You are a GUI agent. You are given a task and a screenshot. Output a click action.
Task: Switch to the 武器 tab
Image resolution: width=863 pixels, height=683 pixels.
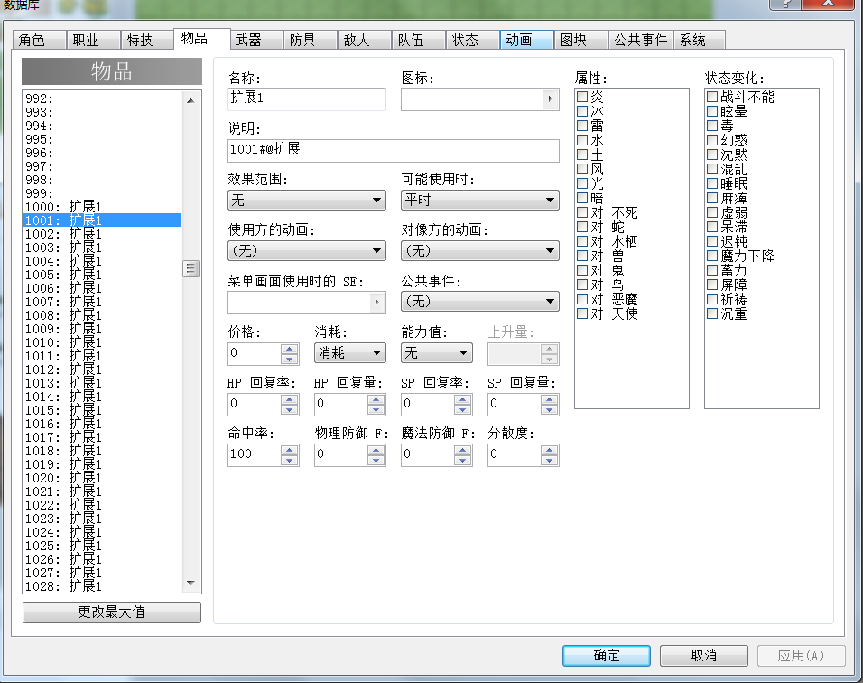pos(256,40)
